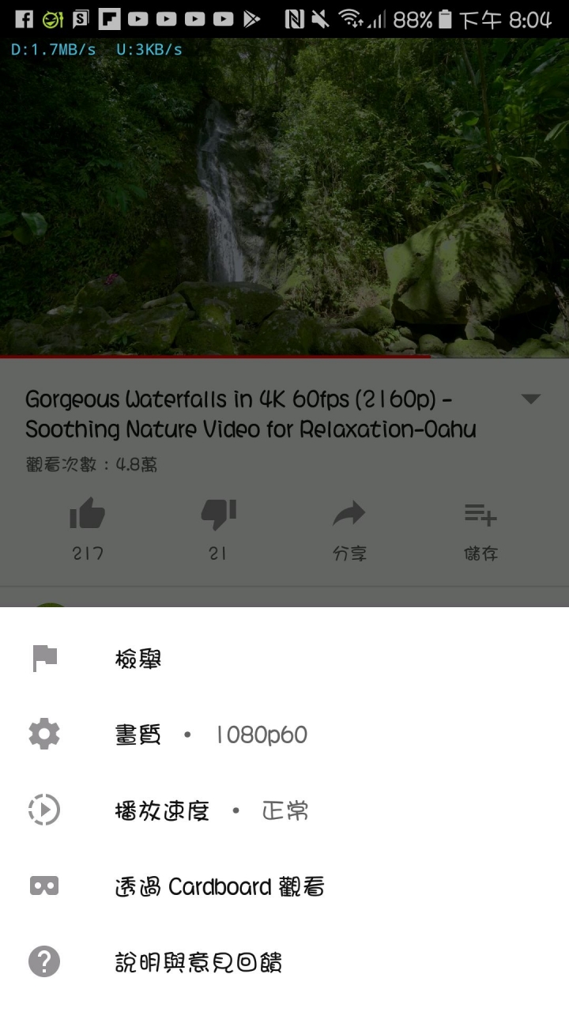Tap the thumbs down dislike icon
This screenshot has width=569, height=1012.
coord(219,515)
